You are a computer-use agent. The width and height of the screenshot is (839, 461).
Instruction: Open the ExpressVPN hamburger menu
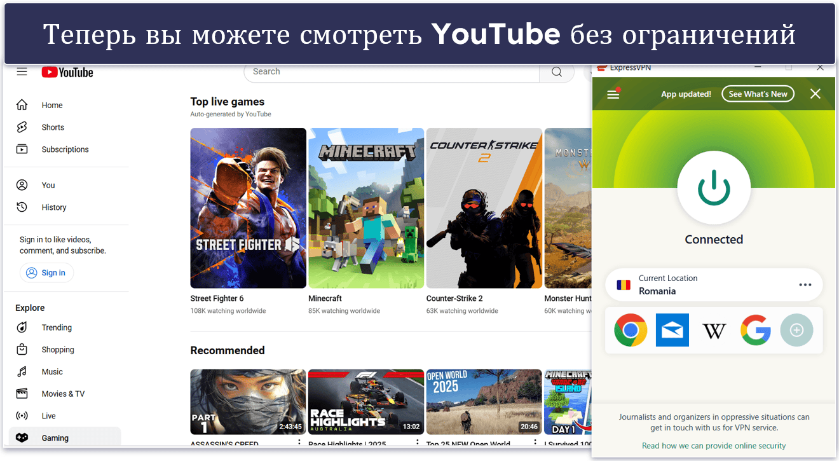point(613,94)
